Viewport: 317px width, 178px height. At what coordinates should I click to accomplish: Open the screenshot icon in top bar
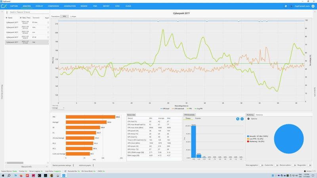coord(286,6)
